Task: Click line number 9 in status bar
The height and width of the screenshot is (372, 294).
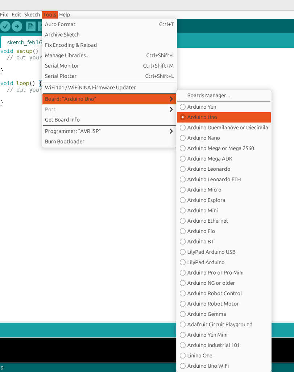Action: pos(2,368)
